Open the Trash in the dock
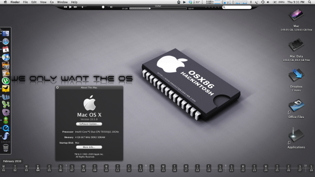Viewport: 315px width, 177px height. coord(5,147)
